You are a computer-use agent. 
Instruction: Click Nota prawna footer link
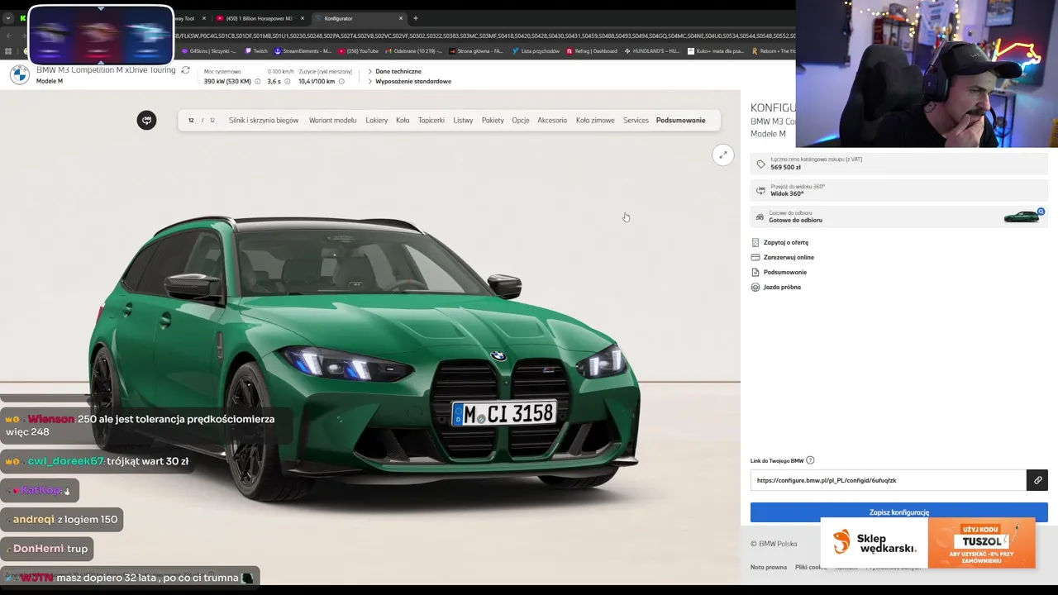point(769,568)
